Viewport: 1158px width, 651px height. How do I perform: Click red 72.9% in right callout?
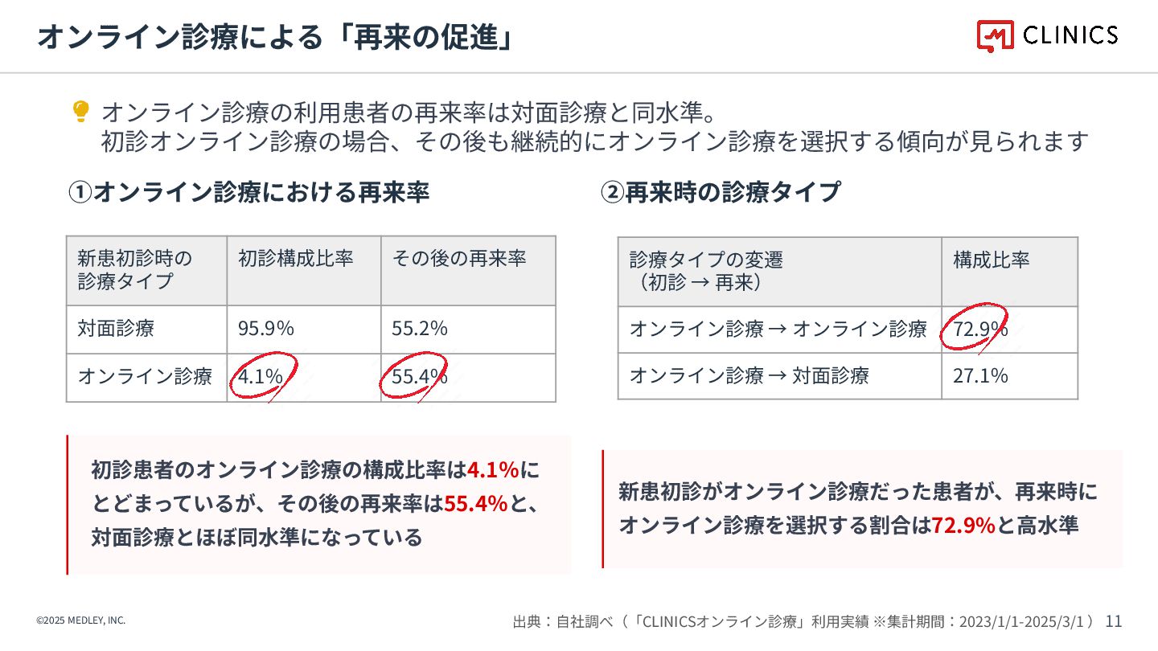[963, 526]
